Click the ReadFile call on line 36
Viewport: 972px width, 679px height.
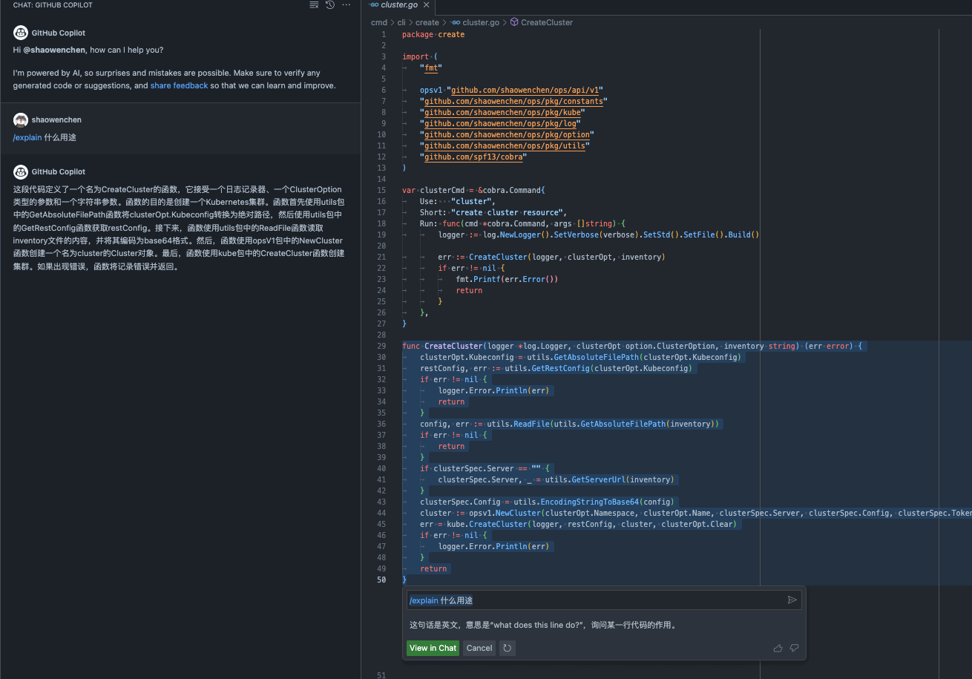pos(532,424)
